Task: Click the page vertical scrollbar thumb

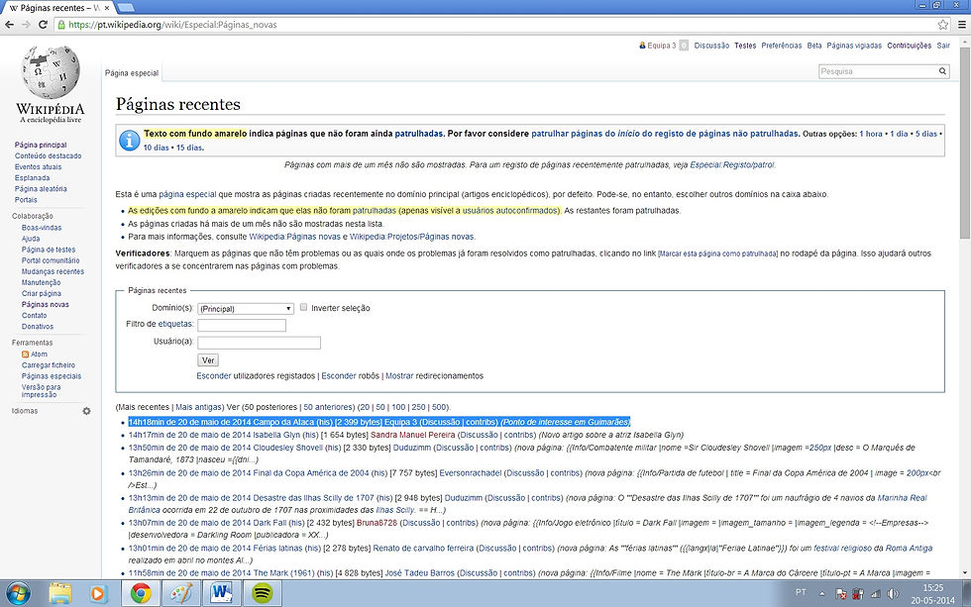Action: point(965,141)
